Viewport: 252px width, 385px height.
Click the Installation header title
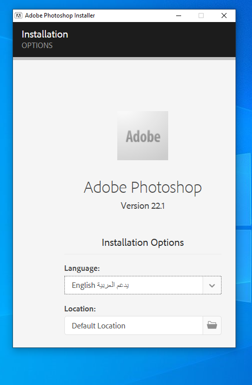pyautogui.click(x=45, y=34)
